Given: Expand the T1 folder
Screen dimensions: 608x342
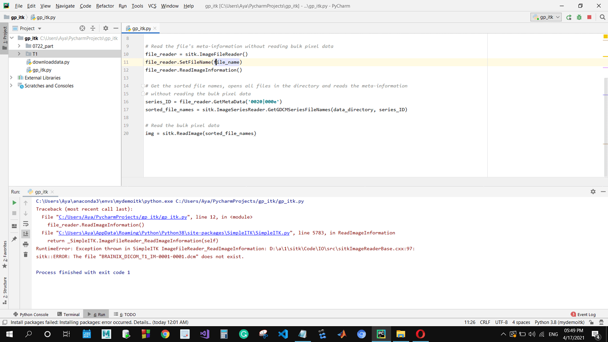Looking at the screenshot, I should pyautogui.click(x=19, y=54).
